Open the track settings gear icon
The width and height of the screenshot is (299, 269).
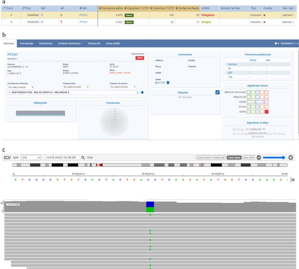pos(293,180)
